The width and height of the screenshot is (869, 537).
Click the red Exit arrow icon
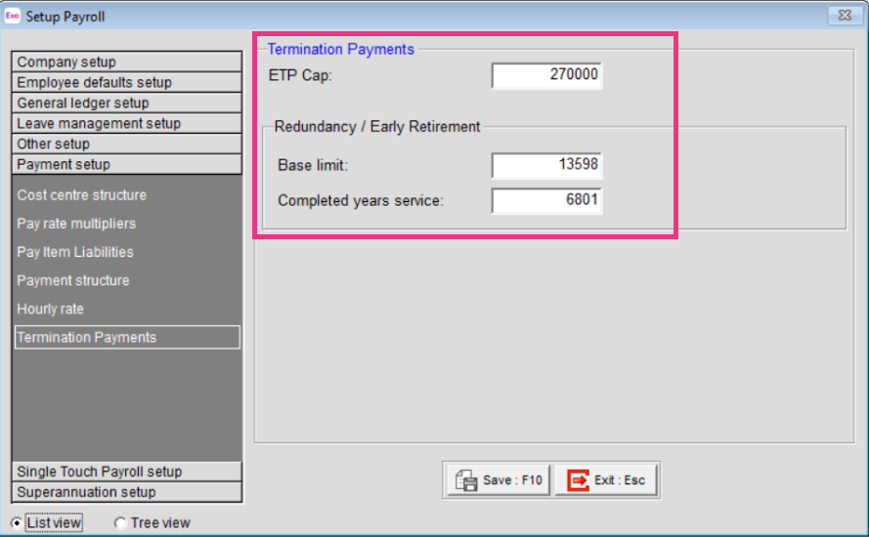pos(578,480)
